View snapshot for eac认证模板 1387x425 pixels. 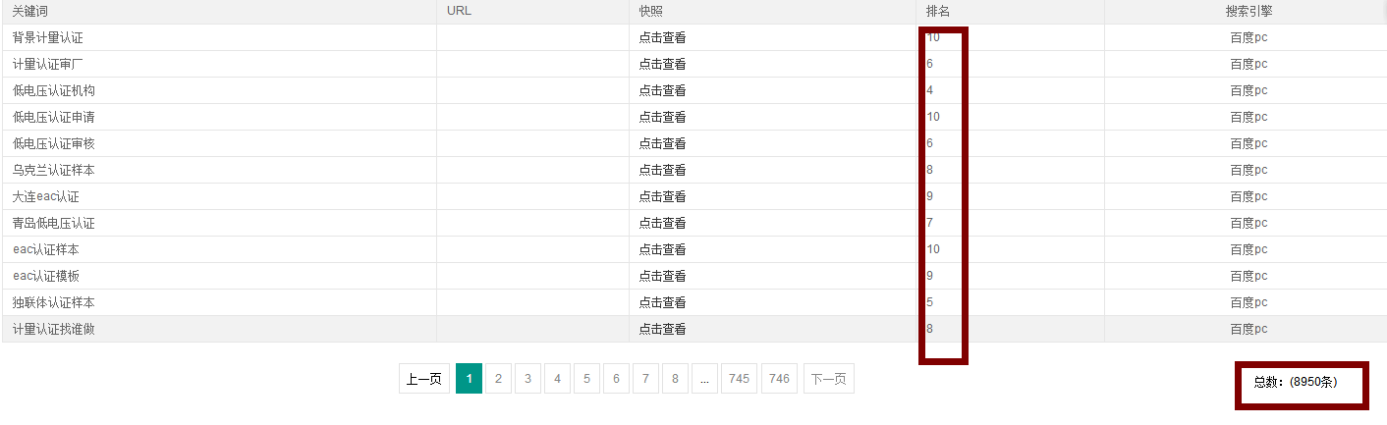[x=662, y=276]
